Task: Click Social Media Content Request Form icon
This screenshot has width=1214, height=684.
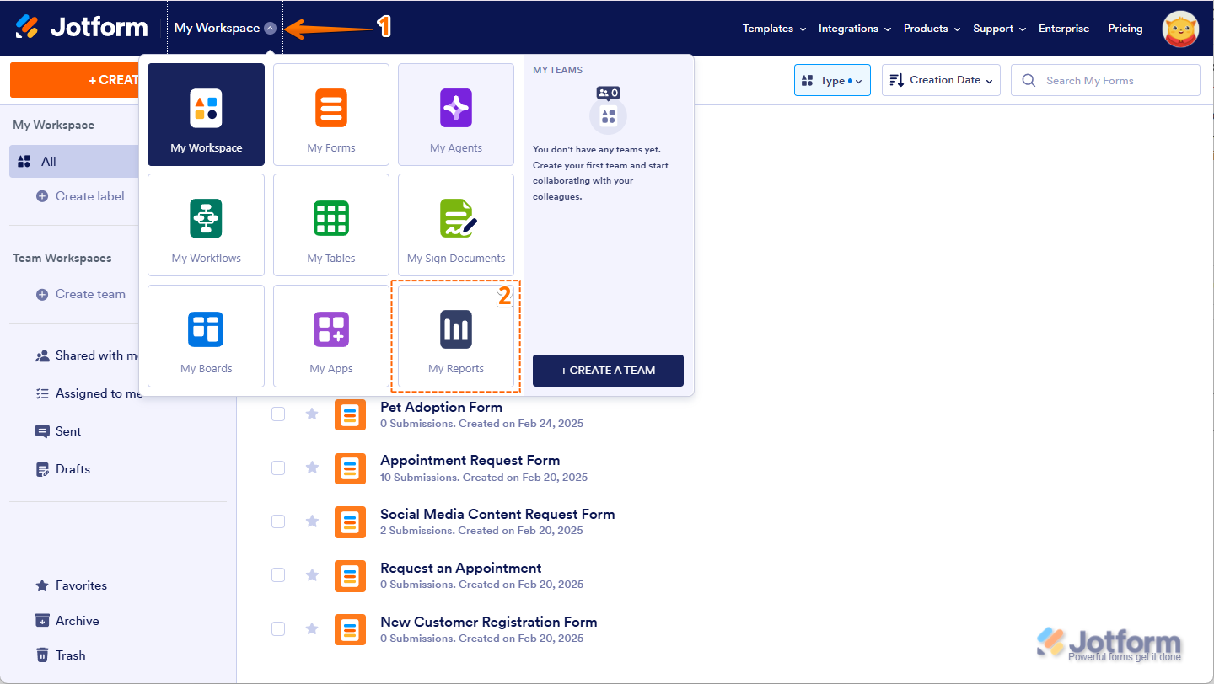Action: pos(350,522)
